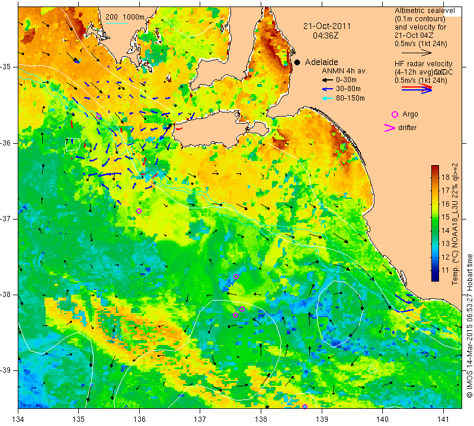Click the '11' value on temperature scale

(x=446, y=270)
